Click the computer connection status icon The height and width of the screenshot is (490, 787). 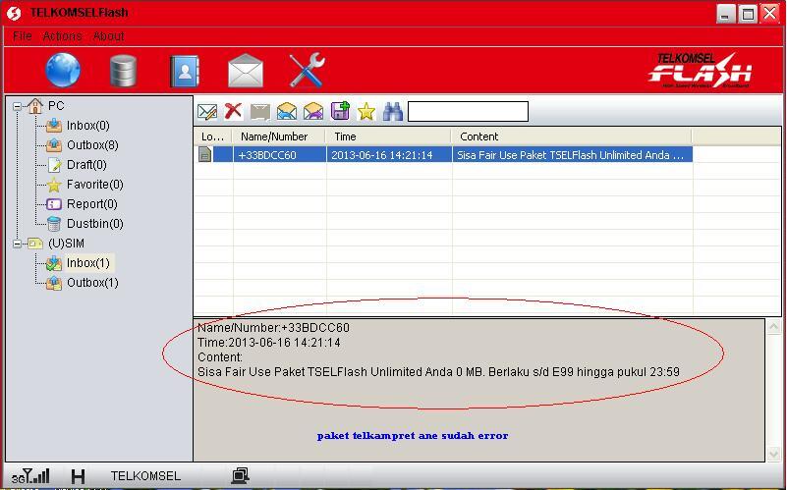coord(241,475)
